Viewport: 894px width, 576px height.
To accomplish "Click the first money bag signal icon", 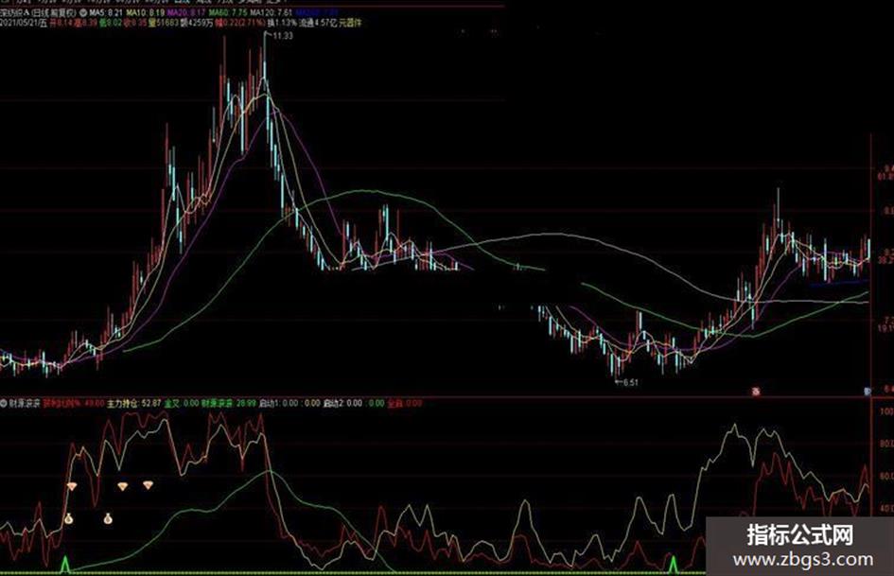I will point(68,519).
